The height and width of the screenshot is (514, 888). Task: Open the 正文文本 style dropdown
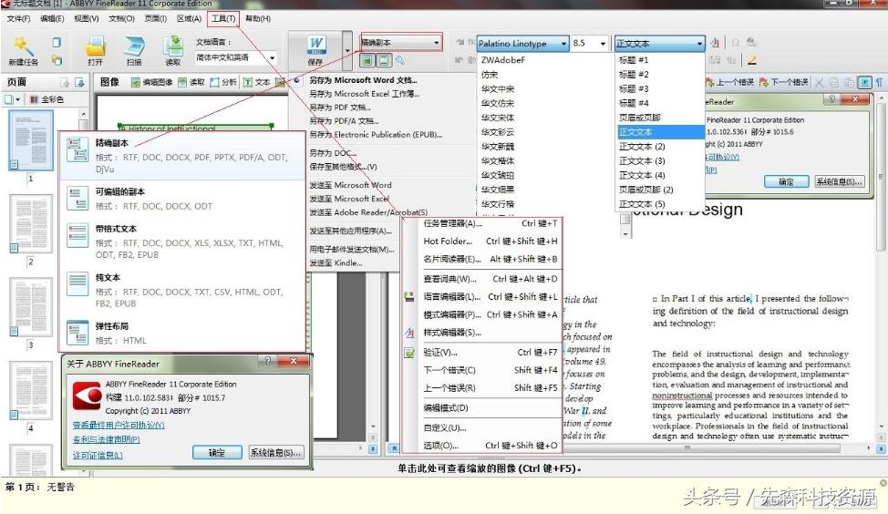pyautogui.click(x=660, y=43)
